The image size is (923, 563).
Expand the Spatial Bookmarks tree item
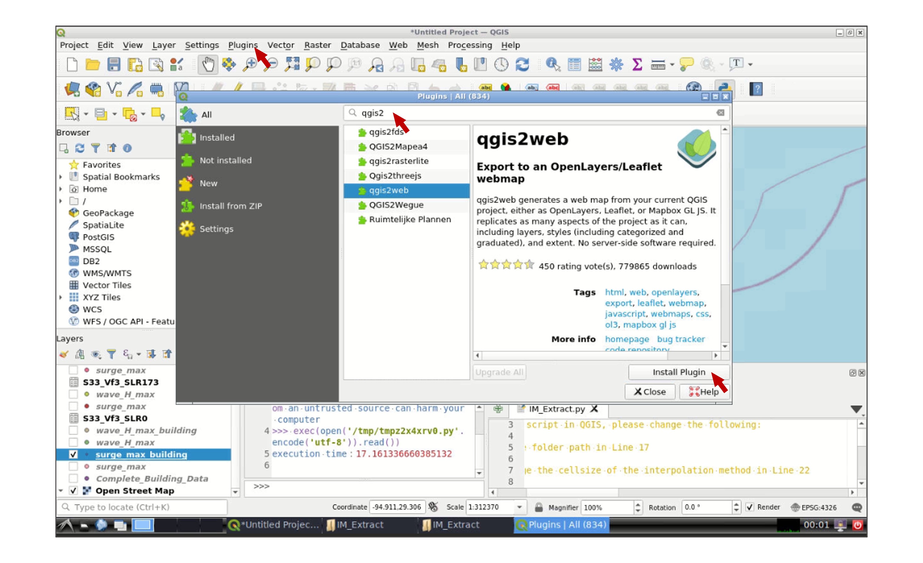tap(61, 176)
